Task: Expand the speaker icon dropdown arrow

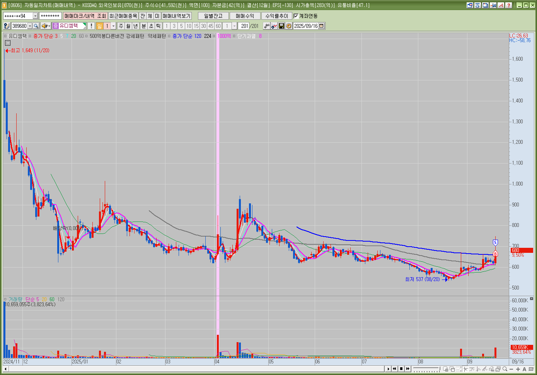Action: [49, 26]
